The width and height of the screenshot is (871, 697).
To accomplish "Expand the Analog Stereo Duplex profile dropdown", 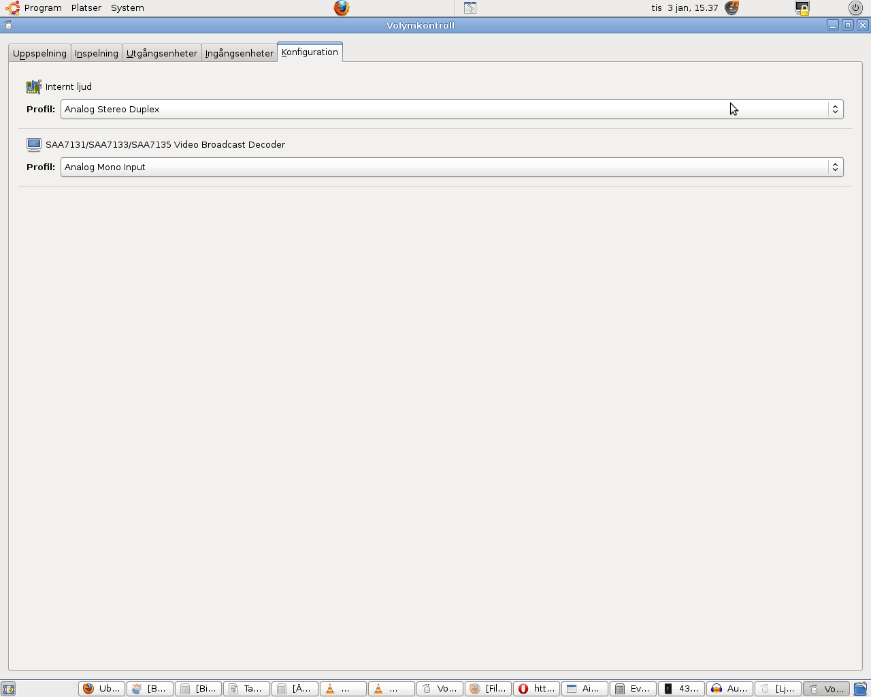I will 452,109.
